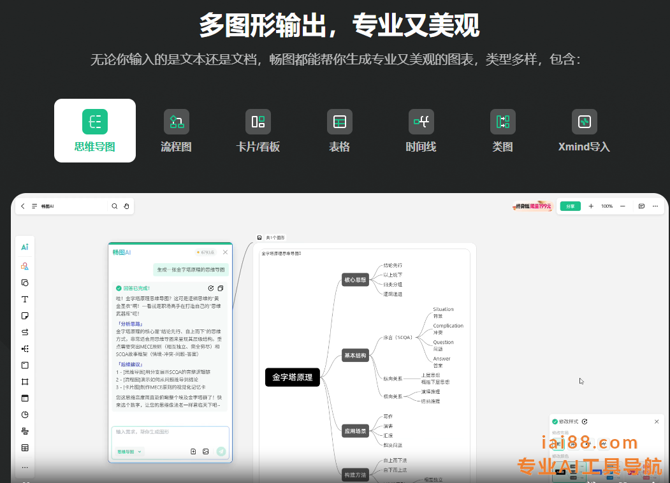The height and width of the screenshot is (483, 670).
Task: Click the search magnifier icon
Action: point(115,206)
